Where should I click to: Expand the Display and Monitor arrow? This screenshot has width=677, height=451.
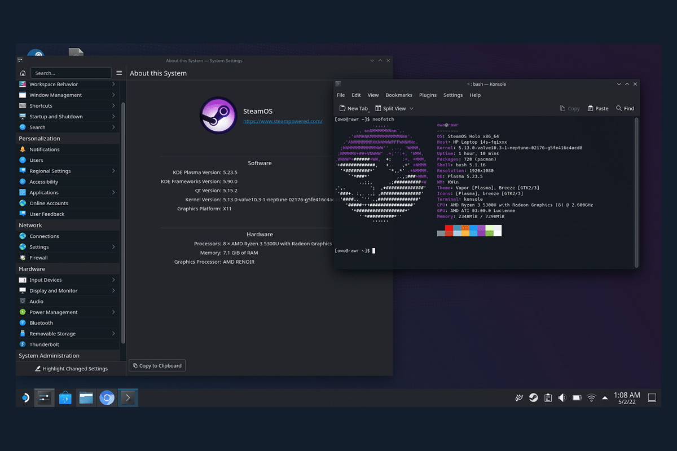113,290
